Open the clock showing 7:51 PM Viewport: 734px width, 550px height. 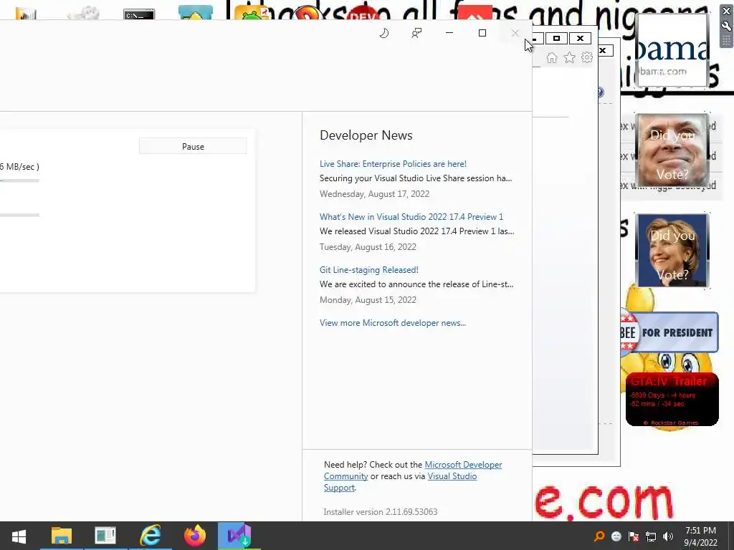[700, 536]
